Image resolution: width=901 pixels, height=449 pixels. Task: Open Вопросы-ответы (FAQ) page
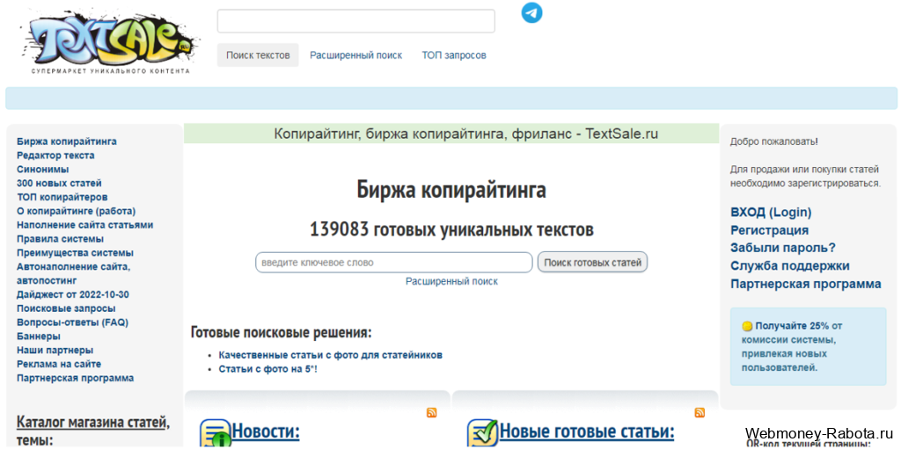point(72,322)
